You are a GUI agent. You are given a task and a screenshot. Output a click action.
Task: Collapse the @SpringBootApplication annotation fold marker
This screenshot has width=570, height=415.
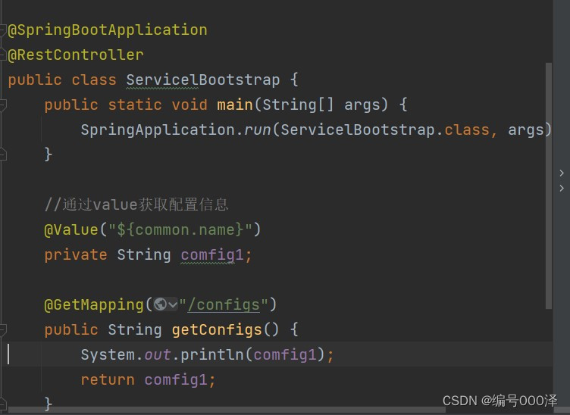pos(2,30)
